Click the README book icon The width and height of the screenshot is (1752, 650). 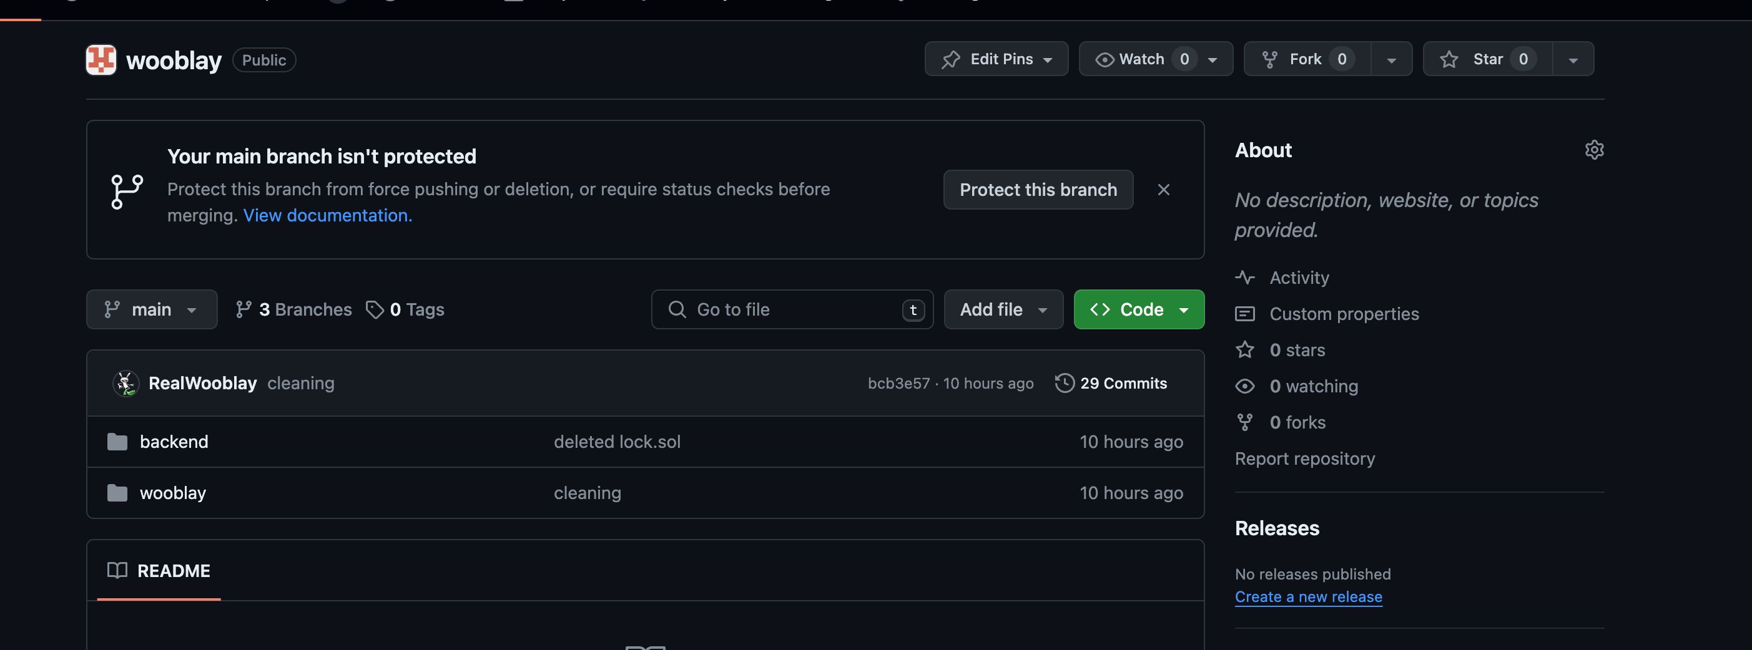click(x=117, y=570)
